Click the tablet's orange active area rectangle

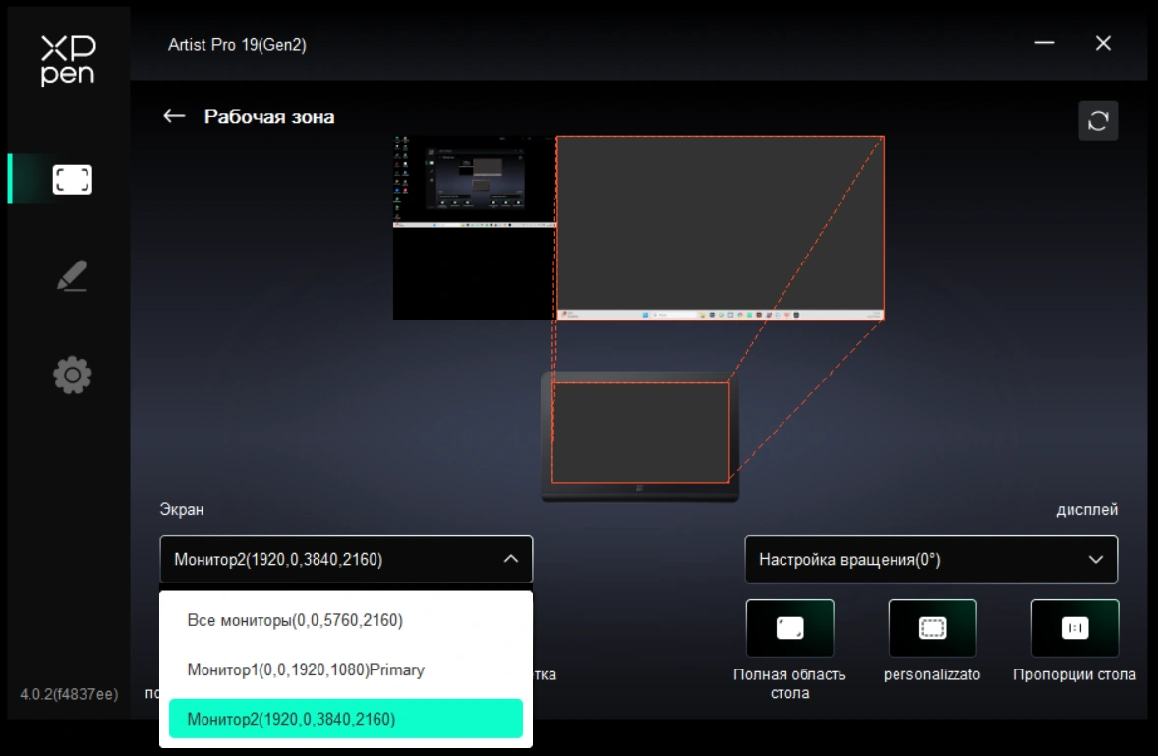click(x=640, y=433)
